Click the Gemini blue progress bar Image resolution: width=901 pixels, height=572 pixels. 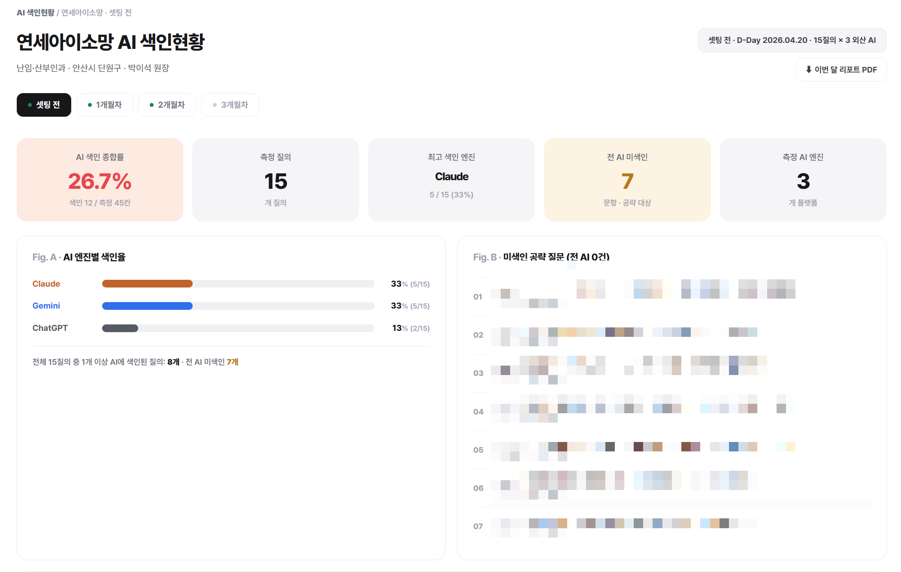[x=147, y=306]
